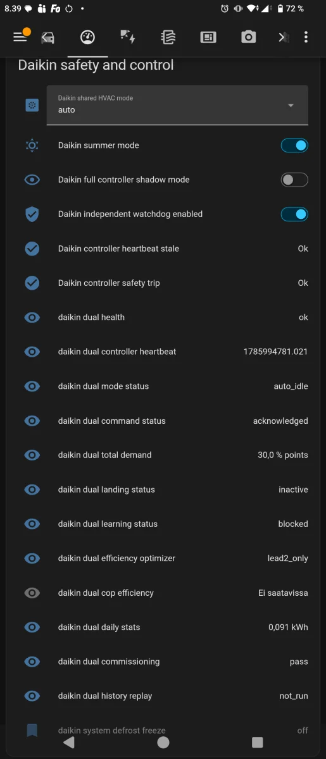Tap the sun icon beside summer mode
The image size is (326, 759).
point(32,145)
